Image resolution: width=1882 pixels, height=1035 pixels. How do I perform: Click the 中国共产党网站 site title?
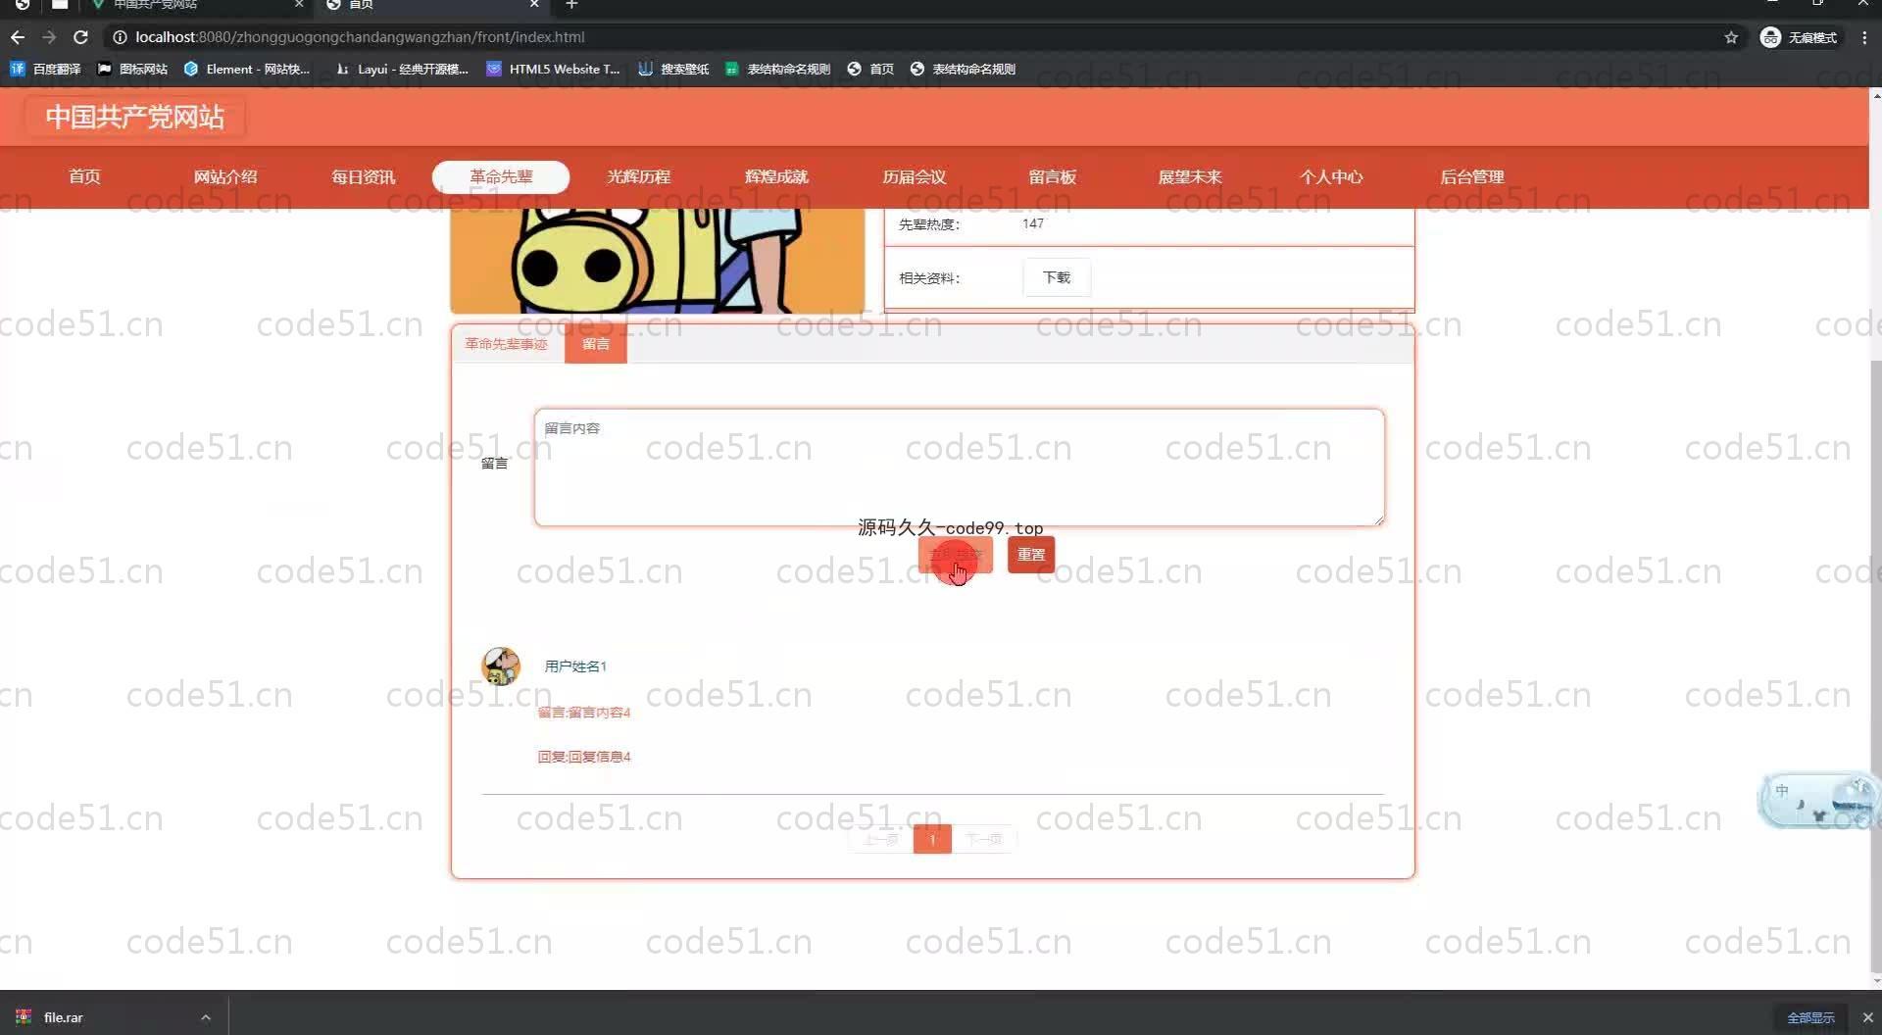[x=135, y=117]
